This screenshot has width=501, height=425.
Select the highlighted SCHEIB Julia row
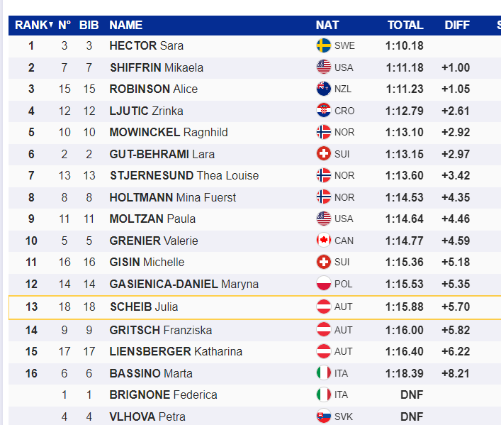[254, 307]
